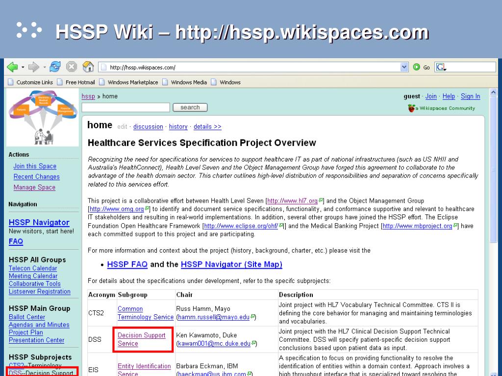This screenshot has height=376, width=502.
Task: Open Entity Identification Service subgroup link
Action: (144, 370)
